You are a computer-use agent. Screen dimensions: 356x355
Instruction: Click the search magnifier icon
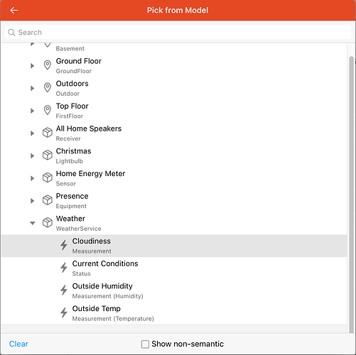[x=11, y=33]
